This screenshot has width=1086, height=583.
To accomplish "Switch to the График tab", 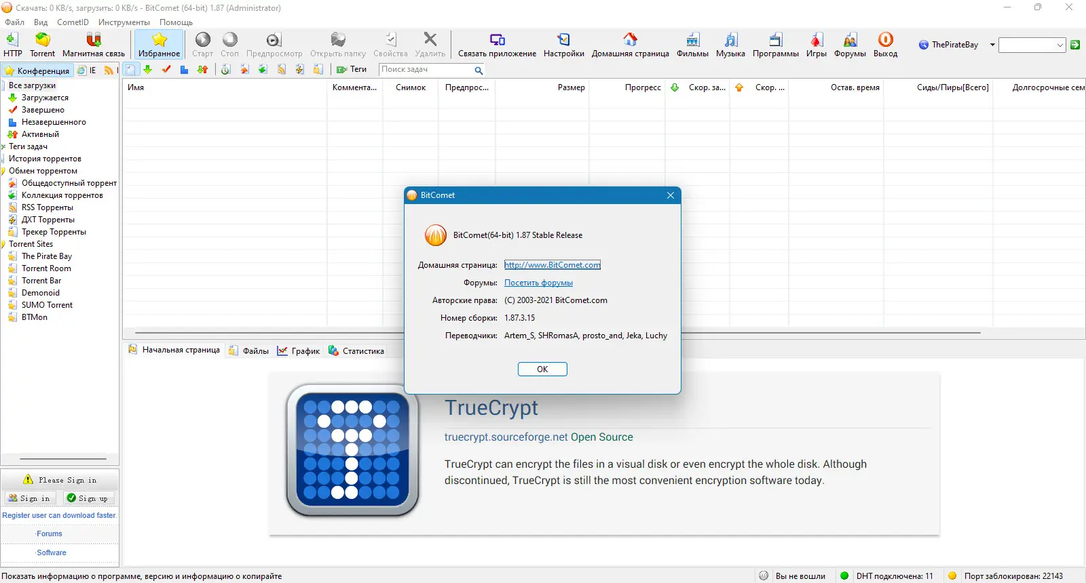I will pyautogui.click(x=299, y=350).
